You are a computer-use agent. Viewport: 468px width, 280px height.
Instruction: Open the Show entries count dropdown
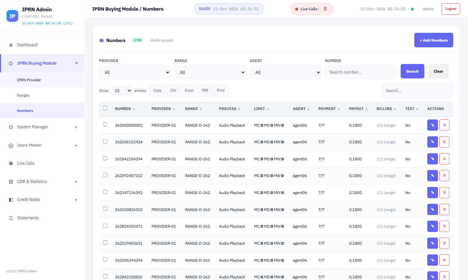(x=122, y=91)
